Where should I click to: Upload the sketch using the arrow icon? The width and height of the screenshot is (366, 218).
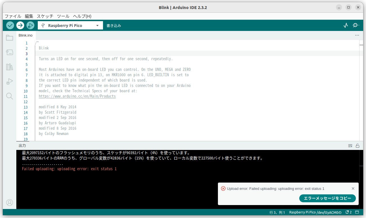click(x=20, y=25)
